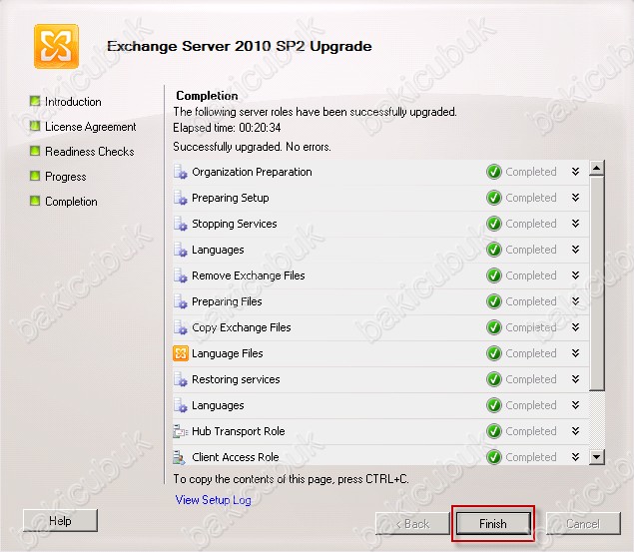
Task: Click the green square beside License Agreement
Action: 35,126
